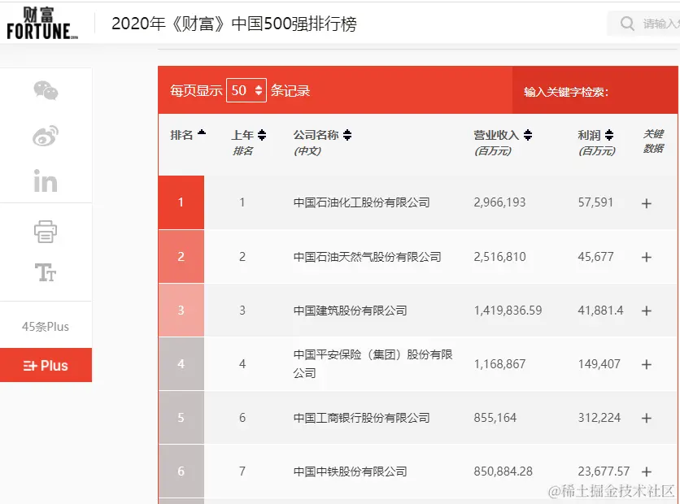
Task: Click the 输入关键字检索 keyword search area
Action: (595, 90)
